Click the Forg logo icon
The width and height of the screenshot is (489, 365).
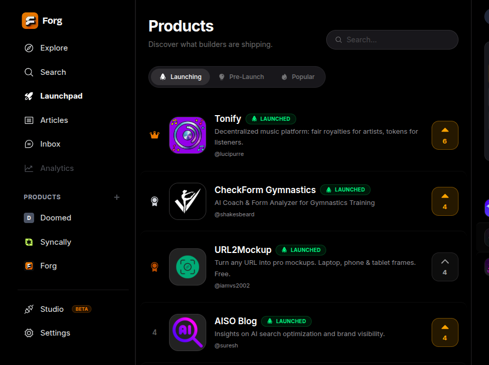(30, 21)
